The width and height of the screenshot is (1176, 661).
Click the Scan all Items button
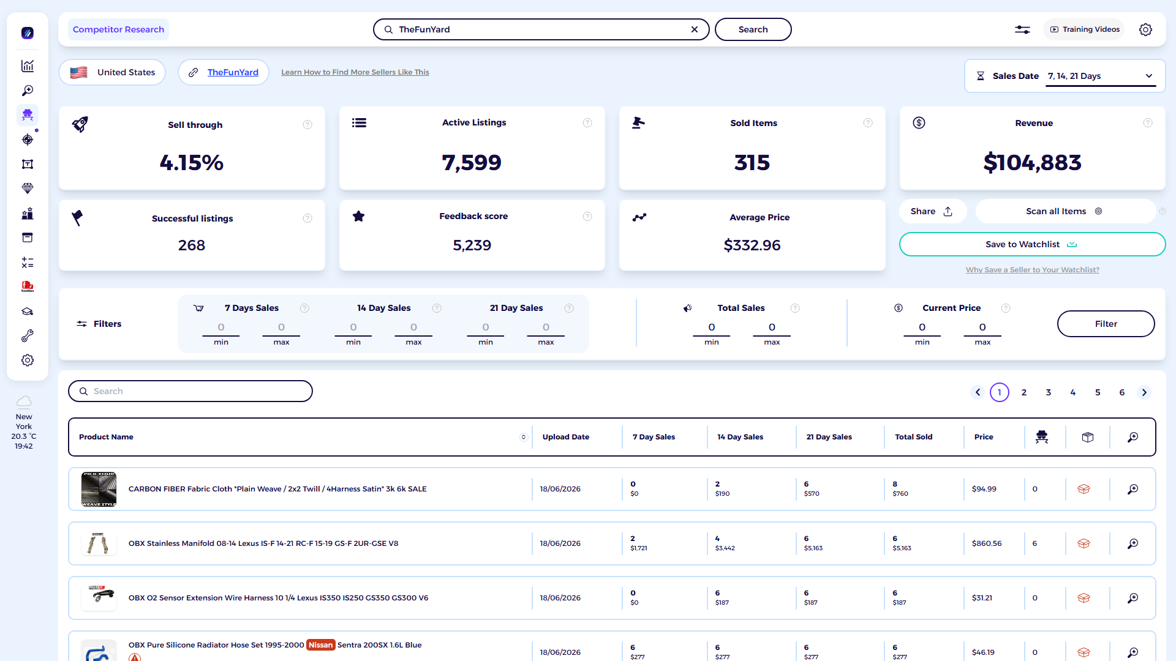(1065, 211)
